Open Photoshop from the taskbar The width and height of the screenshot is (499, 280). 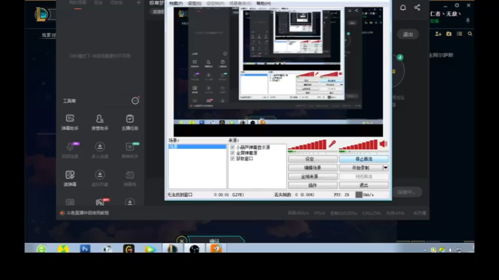[85, 249]
